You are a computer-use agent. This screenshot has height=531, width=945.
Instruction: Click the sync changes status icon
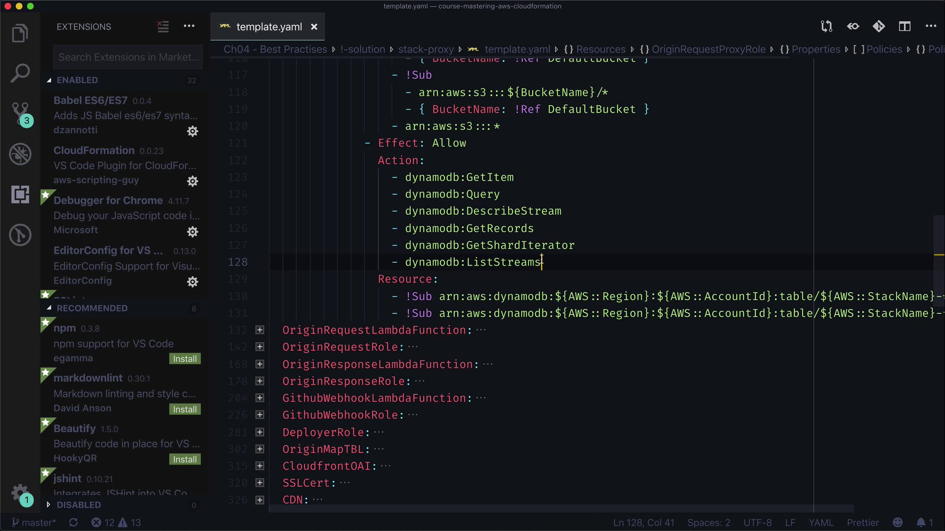[x=73, y=523]
